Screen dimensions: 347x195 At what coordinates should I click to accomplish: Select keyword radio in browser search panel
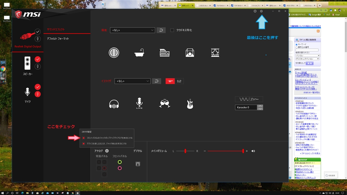[297, 44]
